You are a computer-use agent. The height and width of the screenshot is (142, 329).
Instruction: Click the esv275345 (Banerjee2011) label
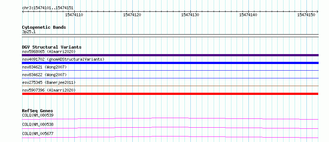[x=49, y=82]
